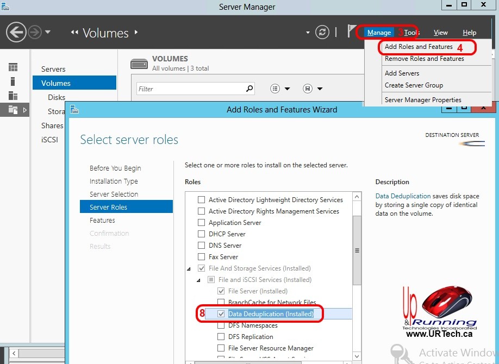This screenshot has width=499, height=364.
Task: Check the DHCP Server role checkbox
Action: (202, 234)
